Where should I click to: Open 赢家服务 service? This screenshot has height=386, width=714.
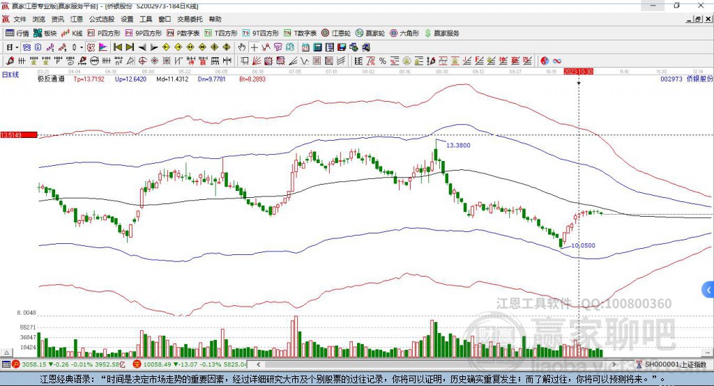click(x=441, y=33)
